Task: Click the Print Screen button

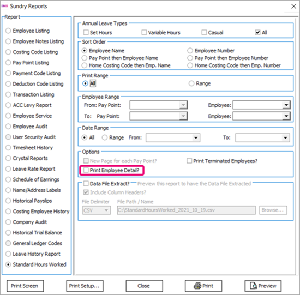Action: tap(25, 286)
